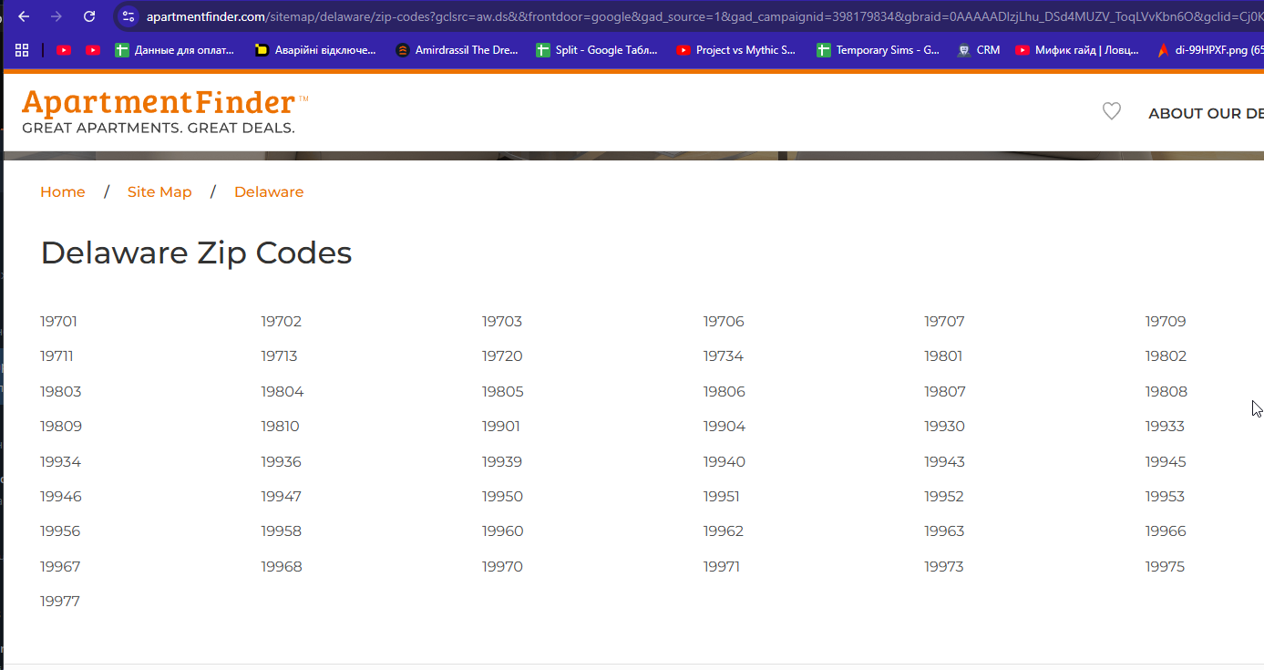
Task: Open zip code 19809
Action: pyautogui.click(x=61, y=426)
